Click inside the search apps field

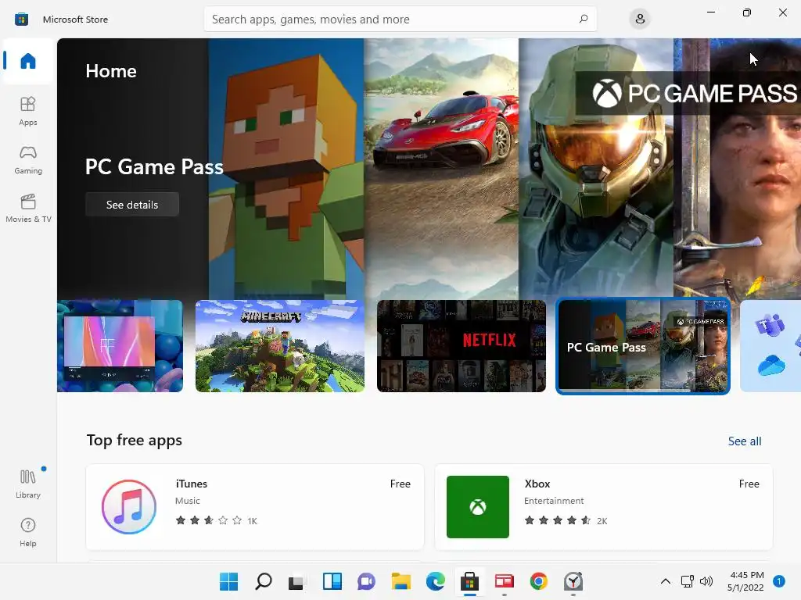tap(400, 19)
